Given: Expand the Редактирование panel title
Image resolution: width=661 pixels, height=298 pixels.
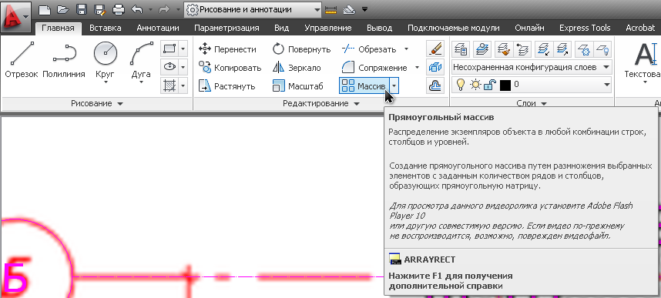Looking at the screenshot, I should (320, 104).
